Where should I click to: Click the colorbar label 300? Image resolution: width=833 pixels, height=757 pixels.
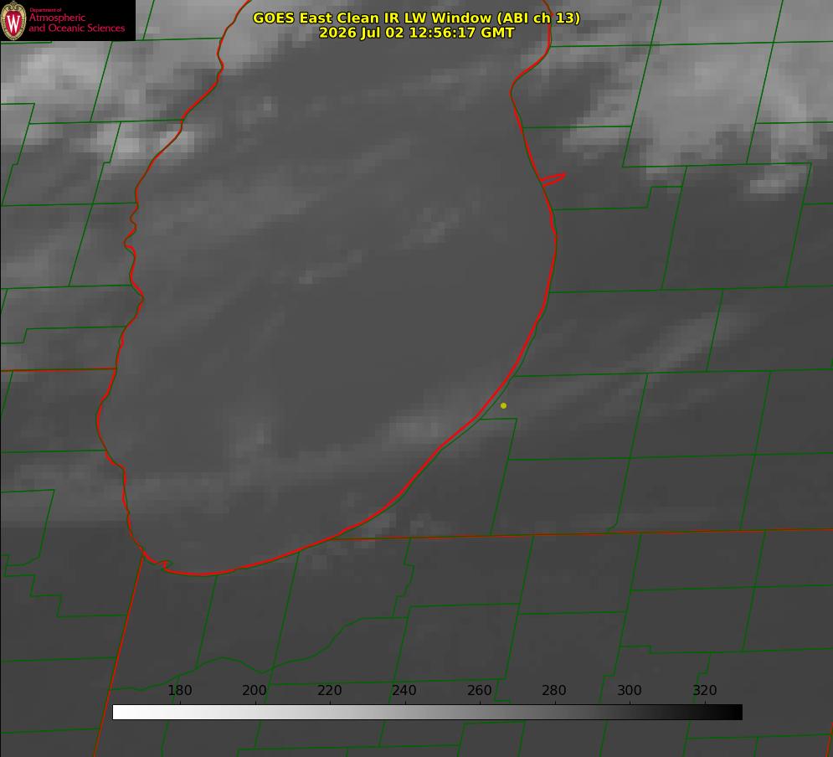630,690
